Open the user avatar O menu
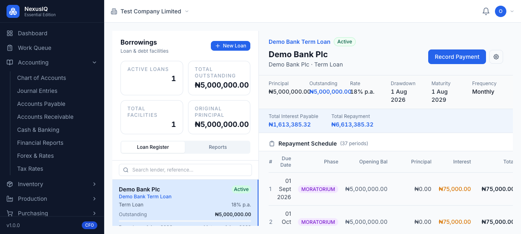The width and height of the screenshot is (521, 234). pyautogui.click(x=501, y=11)
